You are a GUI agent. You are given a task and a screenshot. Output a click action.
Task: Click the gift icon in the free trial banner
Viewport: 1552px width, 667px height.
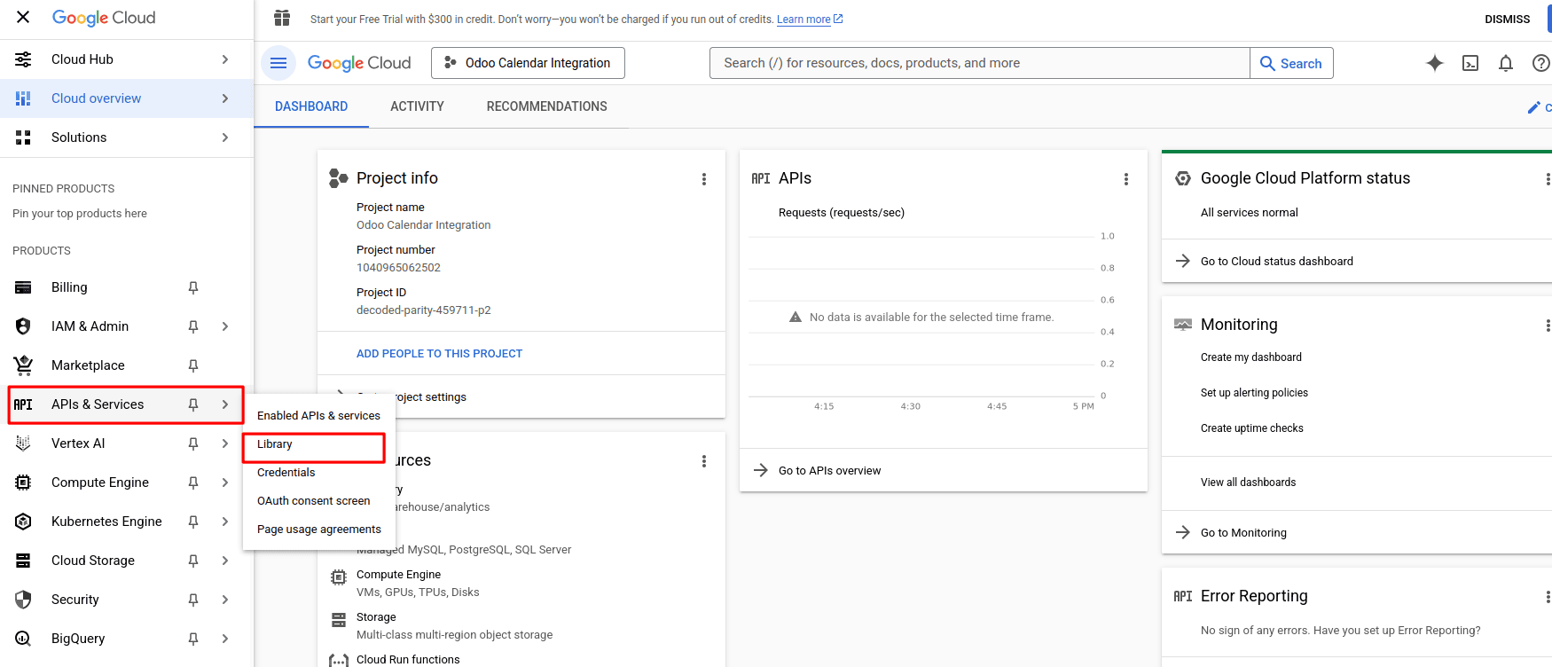tap(282, 18)
